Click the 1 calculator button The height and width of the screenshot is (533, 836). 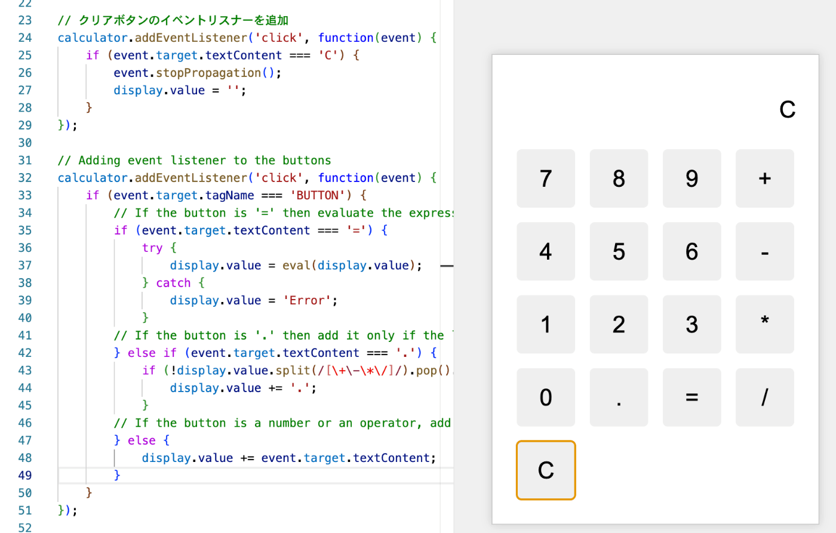pos(546,324)
